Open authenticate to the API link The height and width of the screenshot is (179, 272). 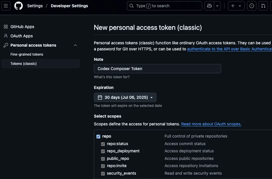pyautogui.click(x=229, y=49)
